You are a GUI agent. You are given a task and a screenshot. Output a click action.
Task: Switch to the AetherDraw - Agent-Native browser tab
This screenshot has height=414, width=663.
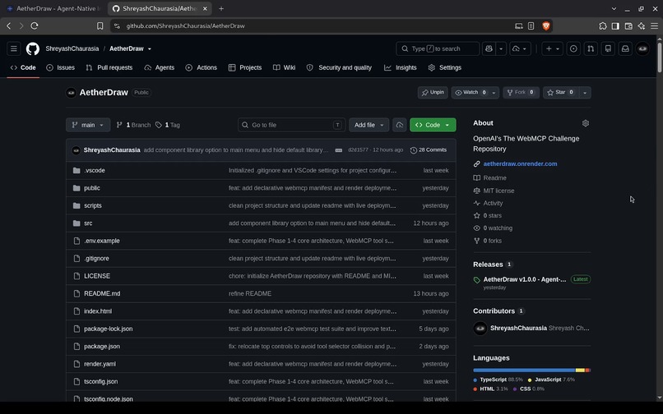[54, 8]
